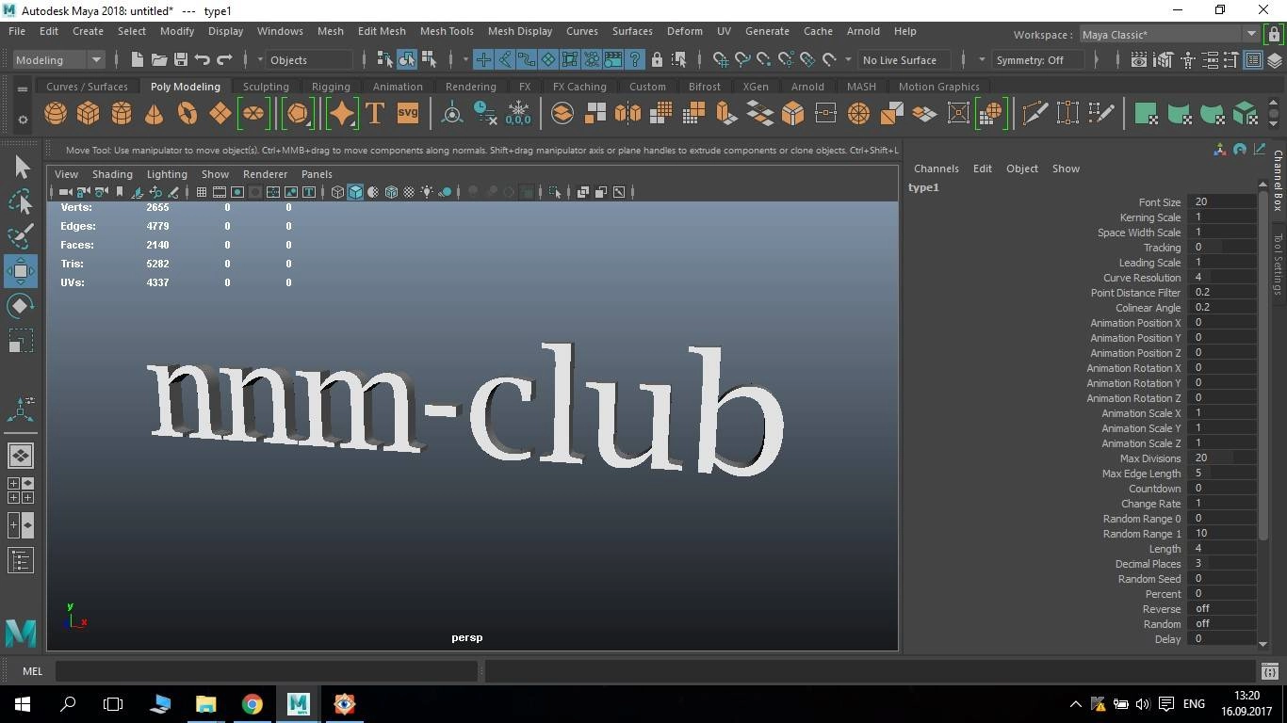Image resolution: width=1287 pixels, height=723 pixels.
Task: Open the Edit Mesh menu
Action: (382, 31)
